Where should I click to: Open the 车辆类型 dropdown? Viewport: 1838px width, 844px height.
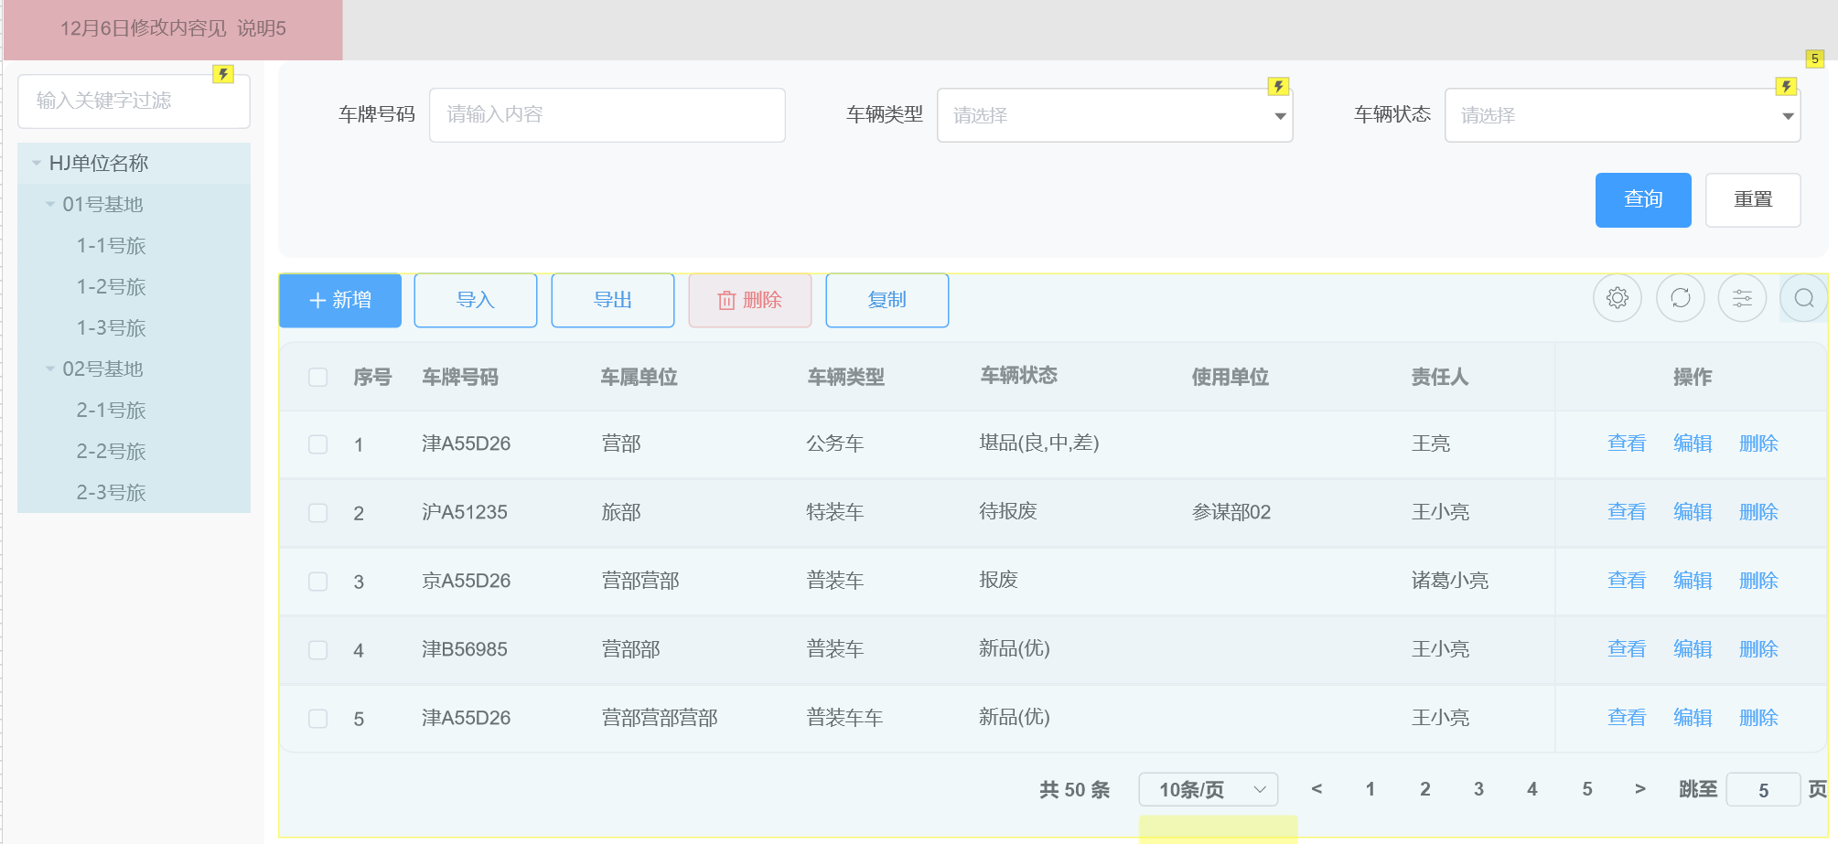tap(1114, 115)
